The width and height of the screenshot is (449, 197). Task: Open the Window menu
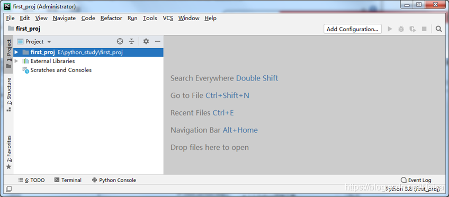coord(188,18)
